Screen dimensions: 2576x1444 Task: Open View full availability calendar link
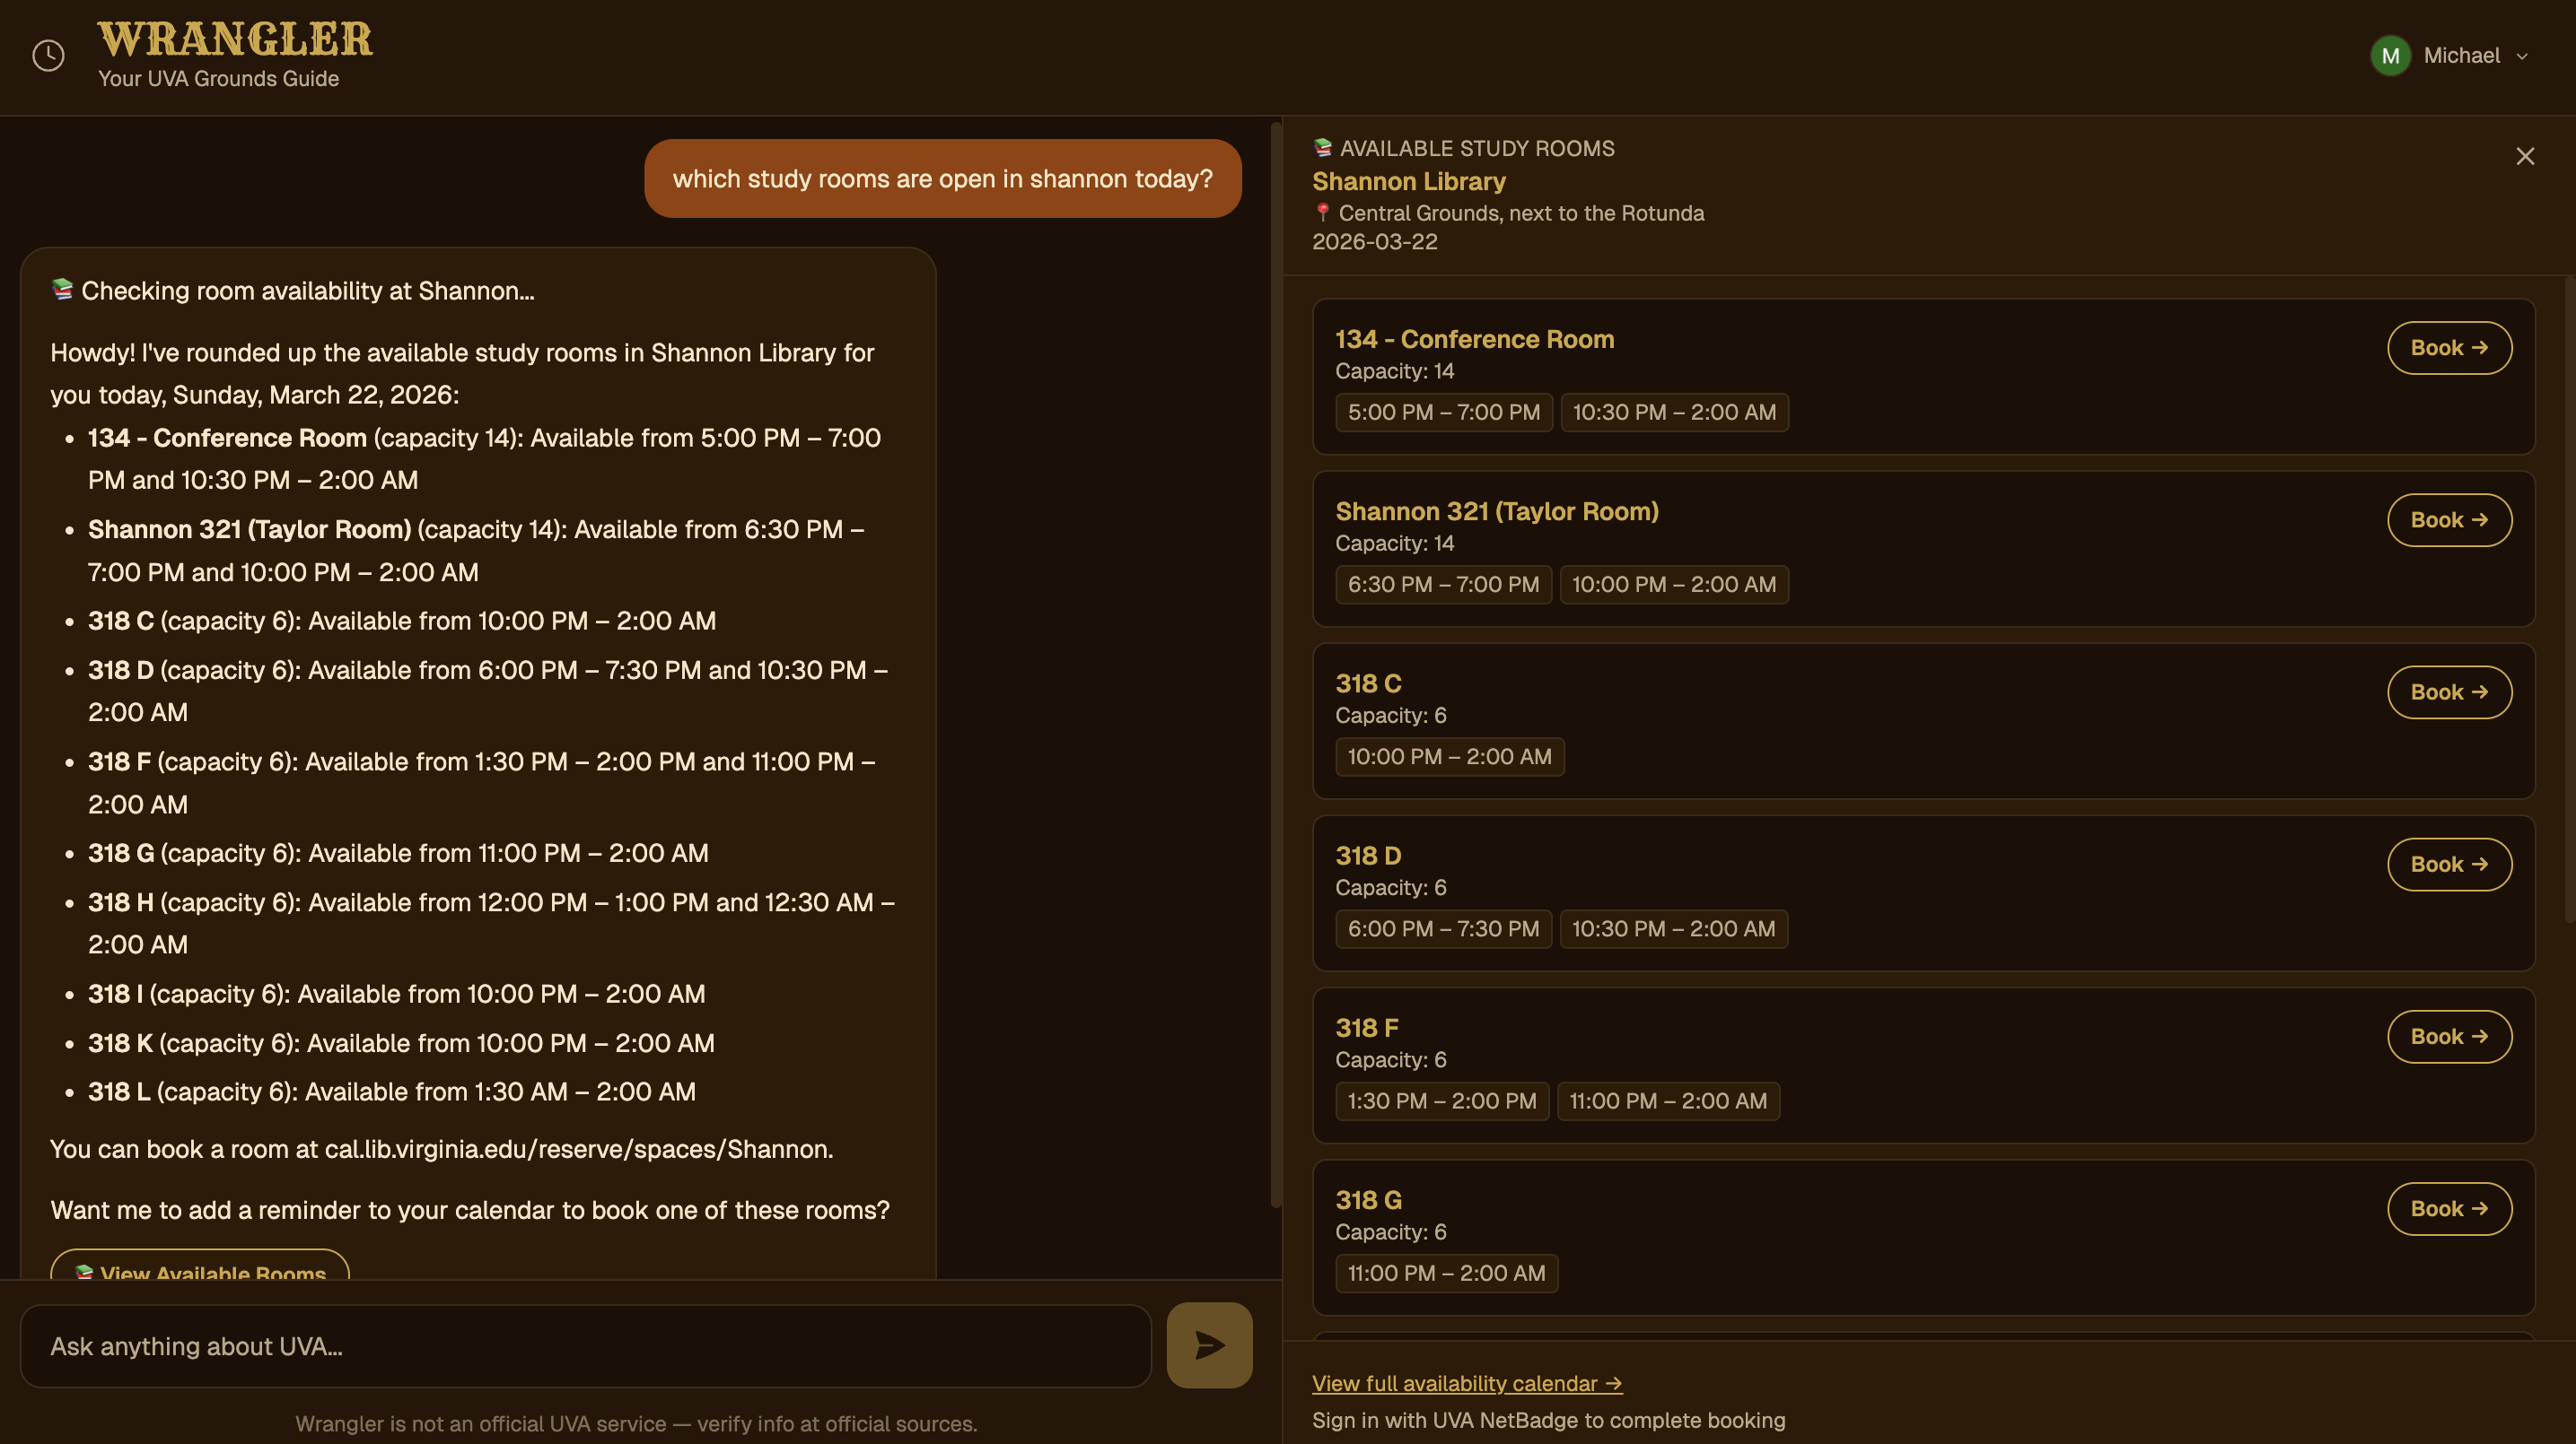[x=1466, y=1383]
